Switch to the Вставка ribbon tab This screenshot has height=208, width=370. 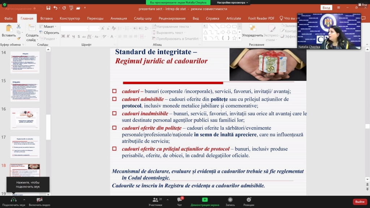46,18
